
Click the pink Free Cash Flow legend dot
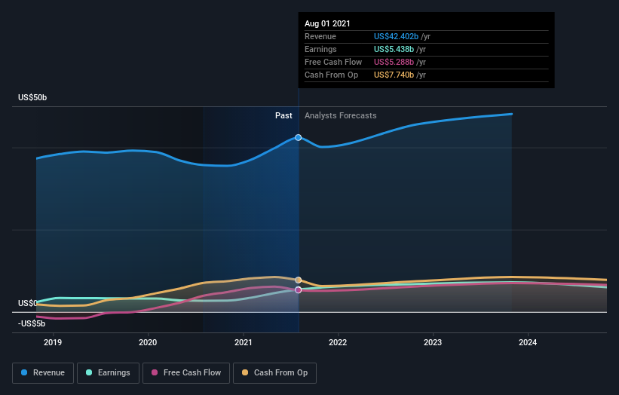155,372
